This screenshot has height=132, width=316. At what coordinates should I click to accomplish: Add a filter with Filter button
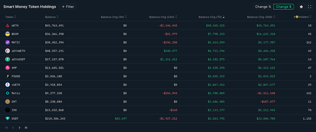pos(68,6)
